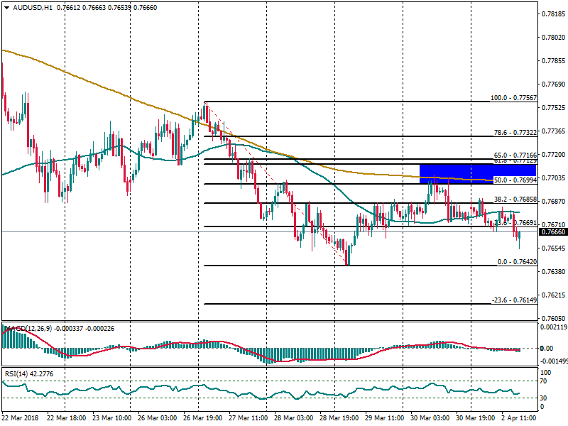
Task: Click the RSI 70 overbought level value
Action: (x=545, y=381)
